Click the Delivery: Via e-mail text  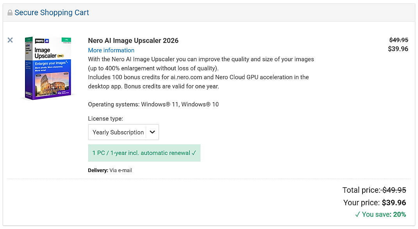click(x=110, y=170)
